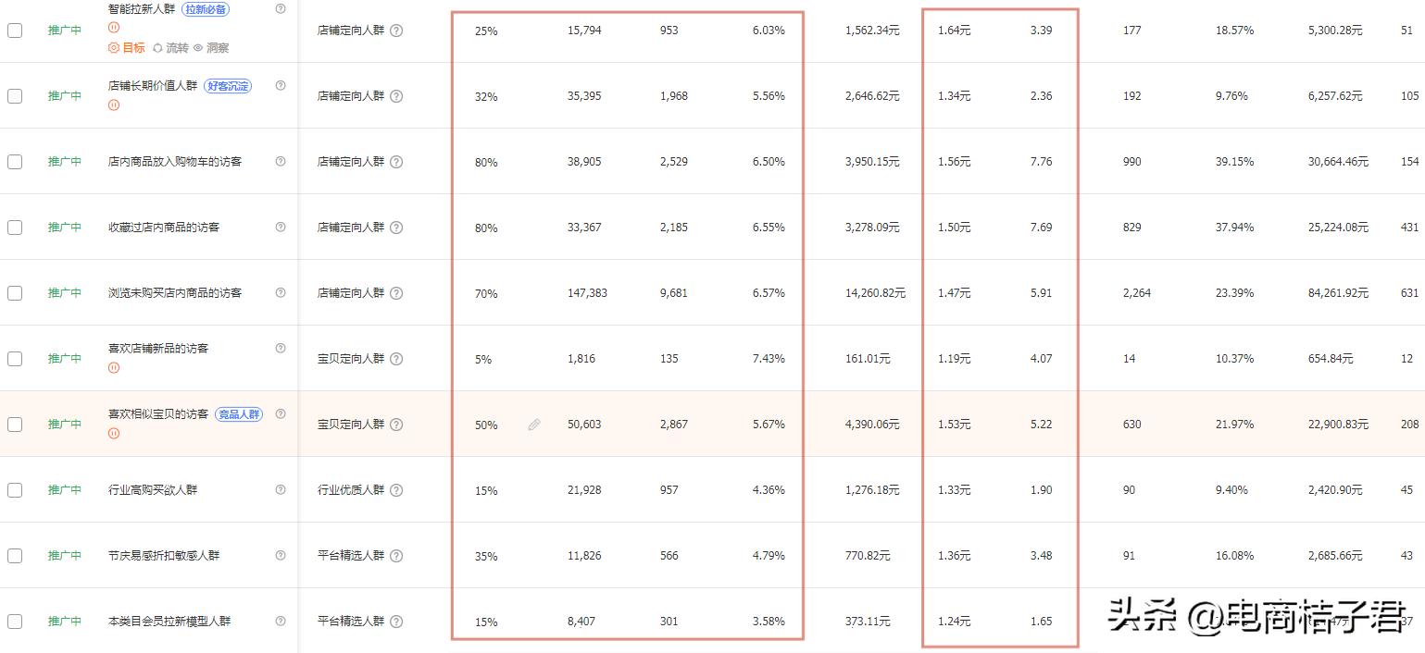Tick the 行业高购买欲人群 row checkbox
1425x653 pixels.
tap(15, 490)
